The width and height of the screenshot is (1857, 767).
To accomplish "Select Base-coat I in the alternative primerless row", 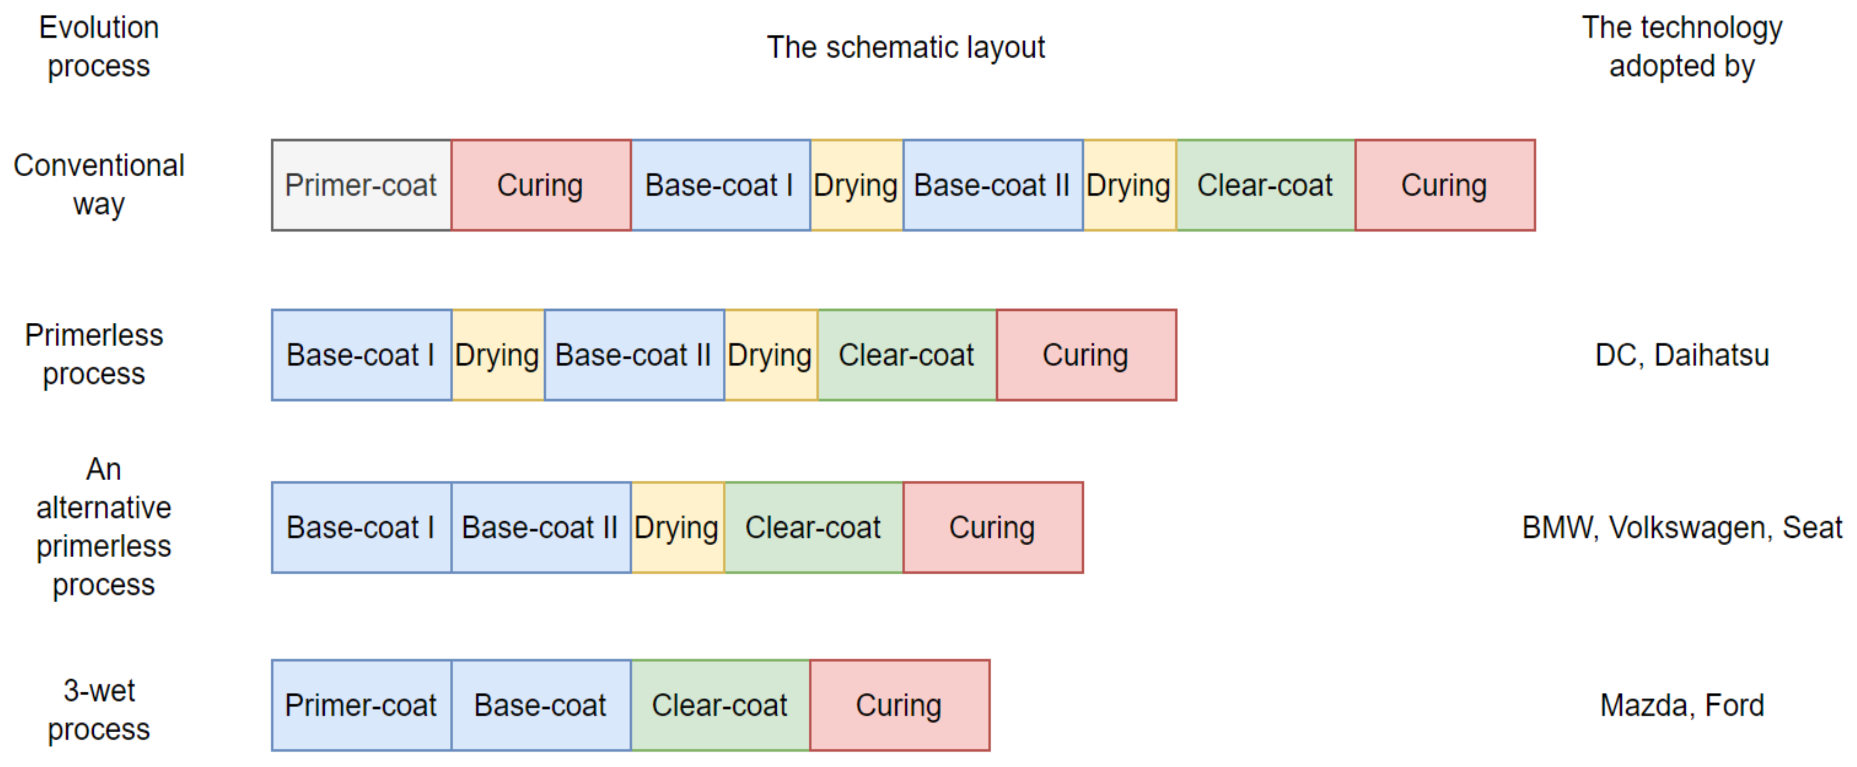I will point(361,528).
